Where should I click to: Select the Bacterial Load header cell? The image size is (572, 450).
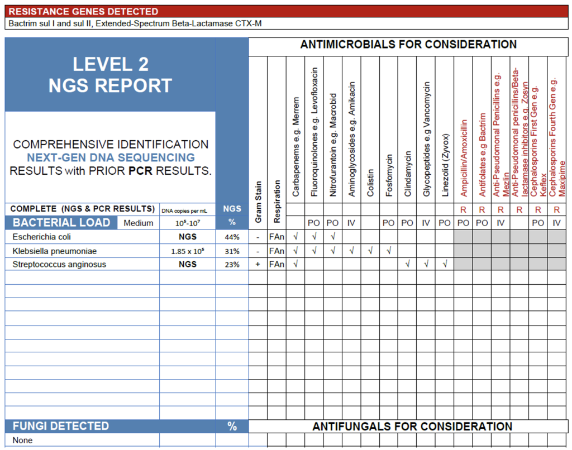pyautogui.click(x=61, y=223)
